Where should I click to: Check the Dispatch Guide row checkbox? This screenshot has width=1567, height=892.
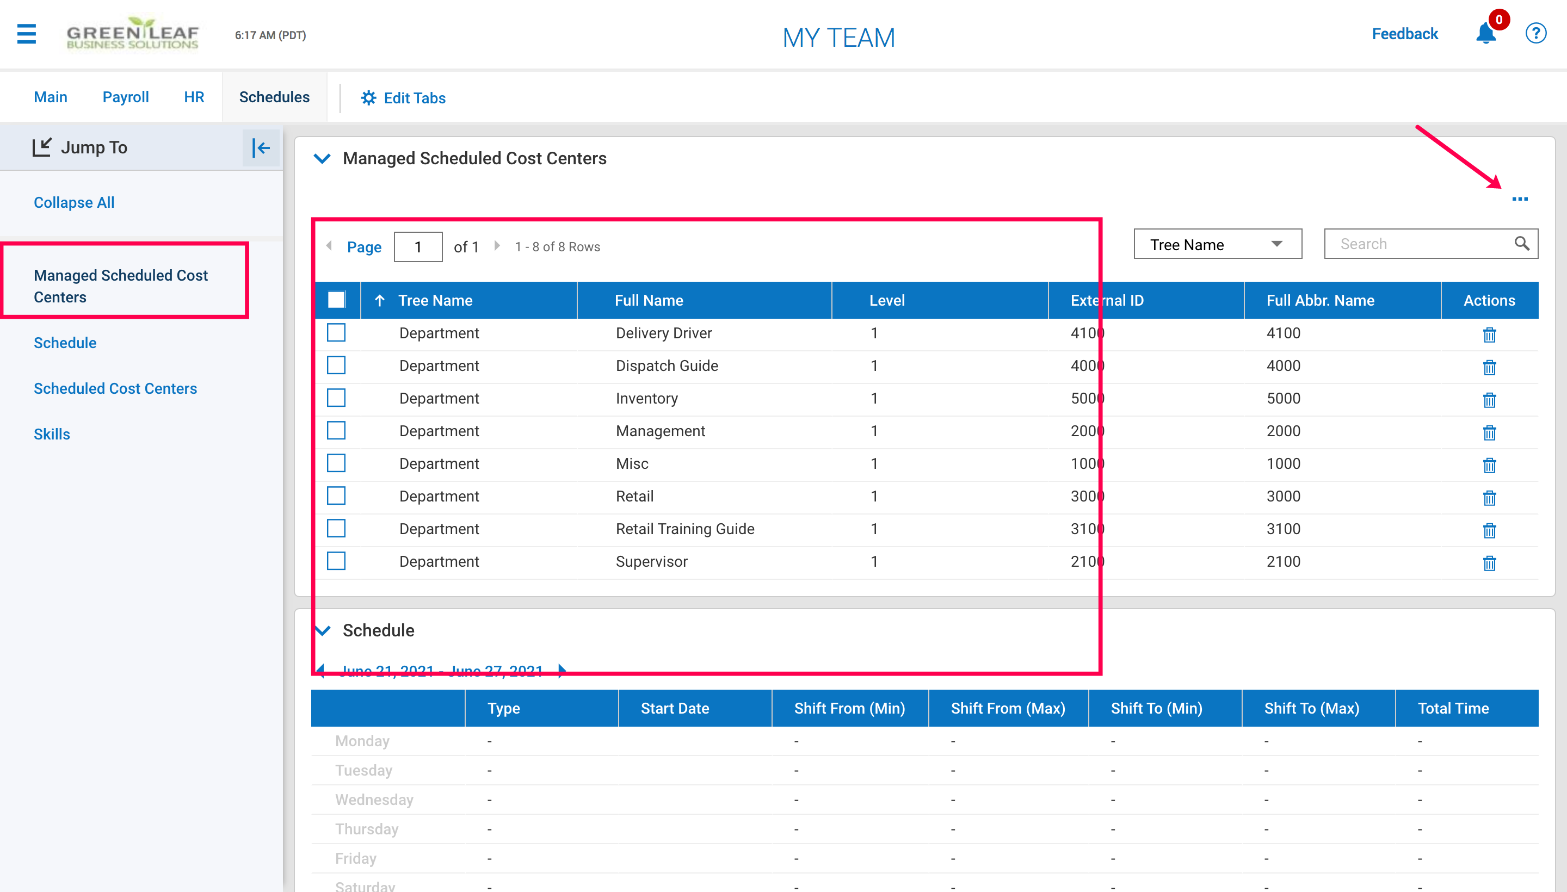tap(336, 365)
